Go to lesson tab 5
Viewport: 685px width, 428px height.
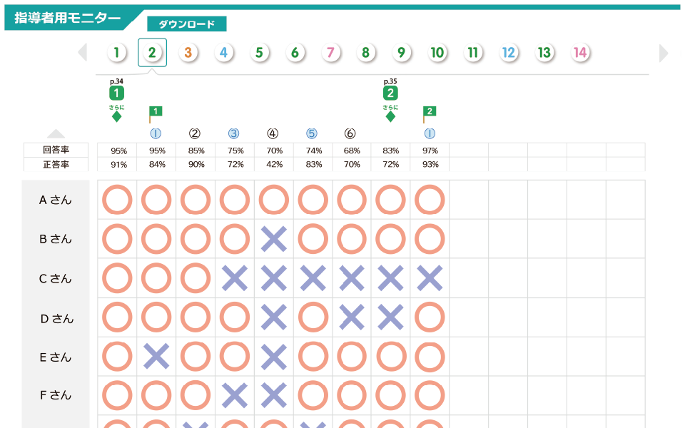click(259, 52)
